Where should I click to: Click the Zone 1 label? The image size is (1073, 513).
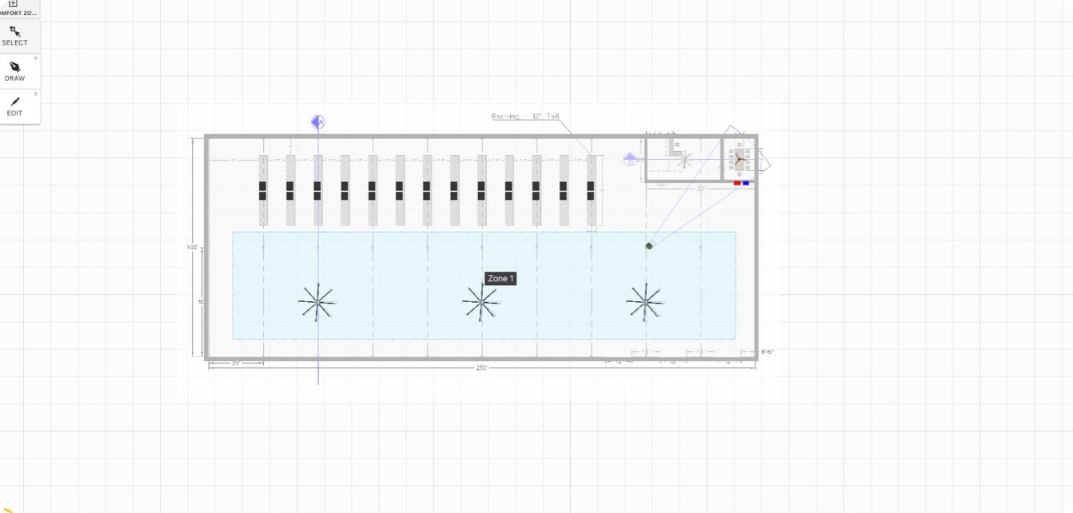501,278
